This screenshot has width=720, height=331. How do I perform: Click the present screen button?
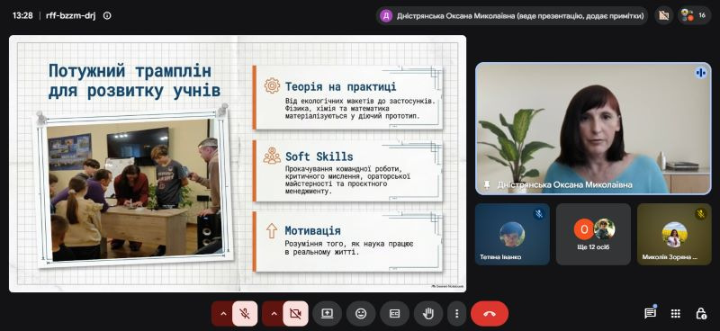(x=327, y=314)
